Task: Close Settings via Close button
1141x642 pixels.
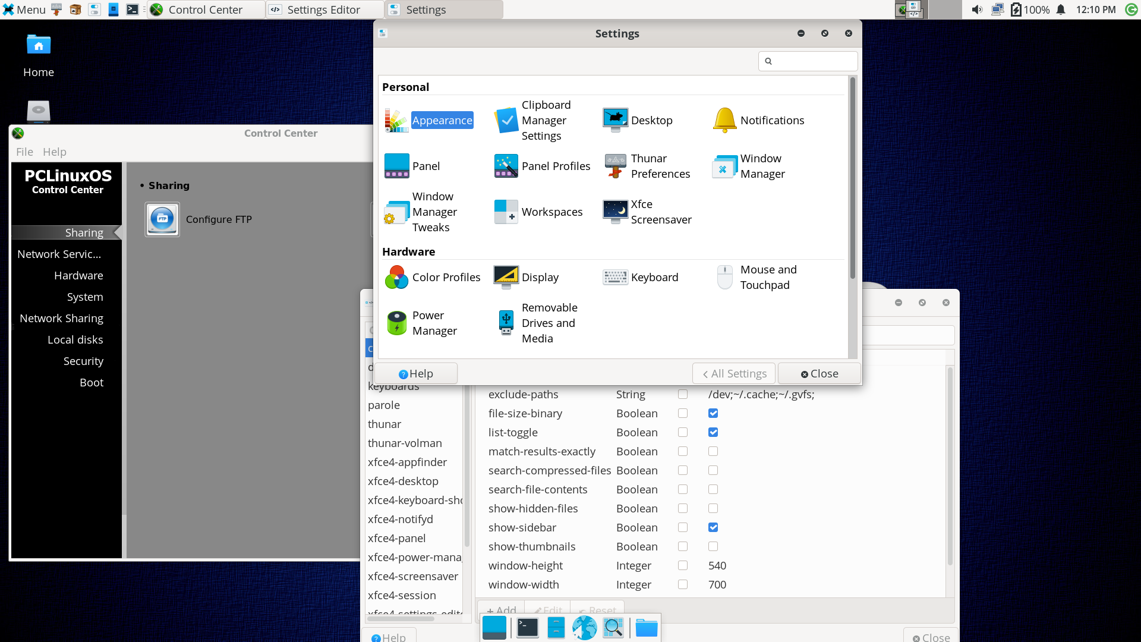Action: pos(819,374)
